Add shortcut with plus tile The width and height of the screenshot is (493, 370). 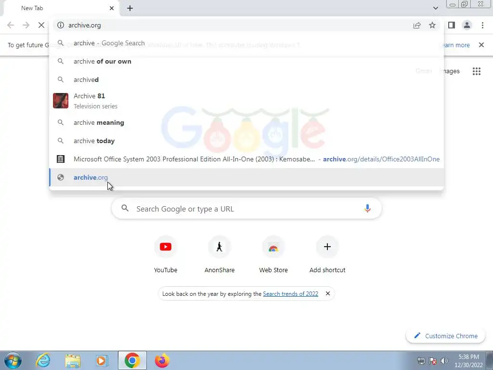327,255
